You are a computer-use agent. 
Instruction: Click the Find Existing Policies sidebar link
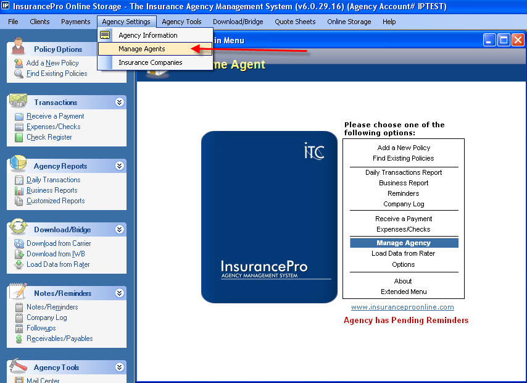[x=57, y=74]
